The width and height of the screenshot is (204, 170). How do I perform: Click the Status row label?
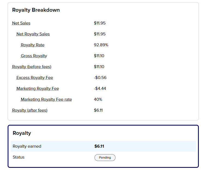(x=19, y=157)
